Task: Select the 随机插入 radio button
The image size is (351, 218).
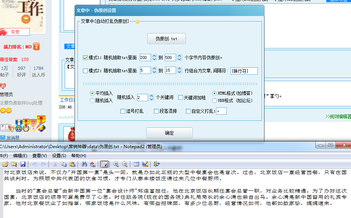Action: (92, 100)
